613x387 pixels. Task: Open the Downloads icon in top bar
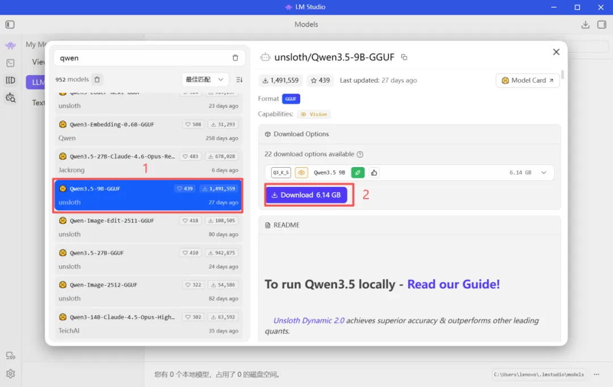585,24
